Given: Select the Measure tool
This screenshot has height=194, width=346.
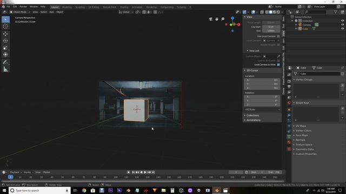Looking at the screenshot, I should 5,70.
